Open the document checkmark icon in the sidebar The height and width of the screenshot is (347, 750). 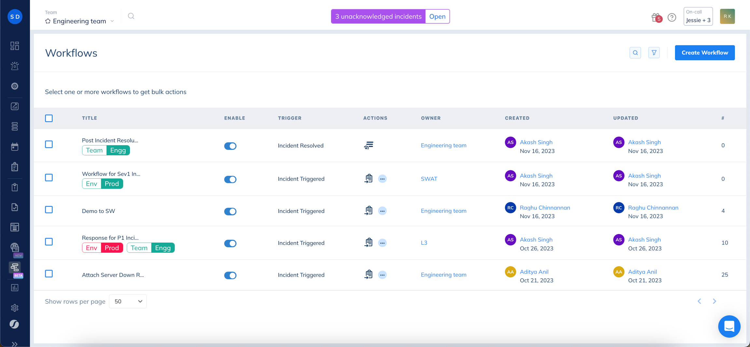click(x=15, y=207)
